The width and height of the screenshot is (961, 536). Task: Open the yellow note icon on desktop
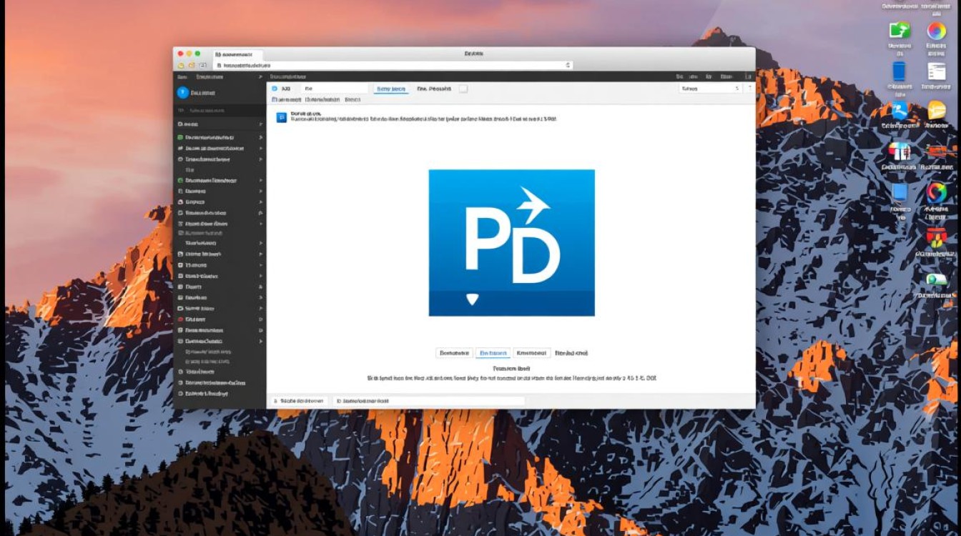point(937,111)
